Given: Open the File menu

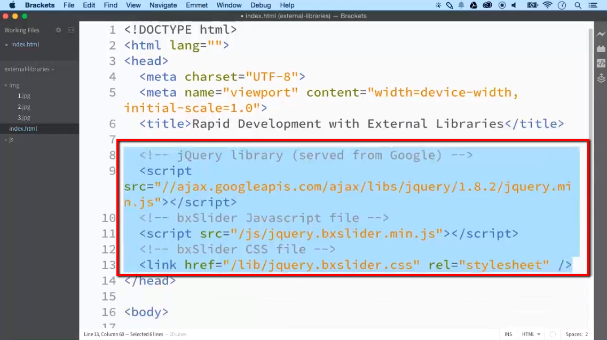Looking at the screenshot, I should coord(68,5).
